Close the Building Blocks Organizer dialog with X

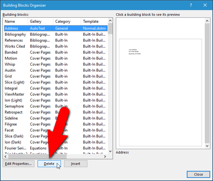coord(205,5)
